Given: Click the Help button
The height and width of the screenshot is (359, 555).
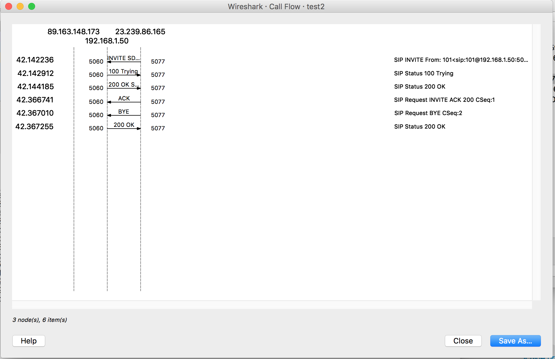Looking at the screenshot, I should (29, 341).
